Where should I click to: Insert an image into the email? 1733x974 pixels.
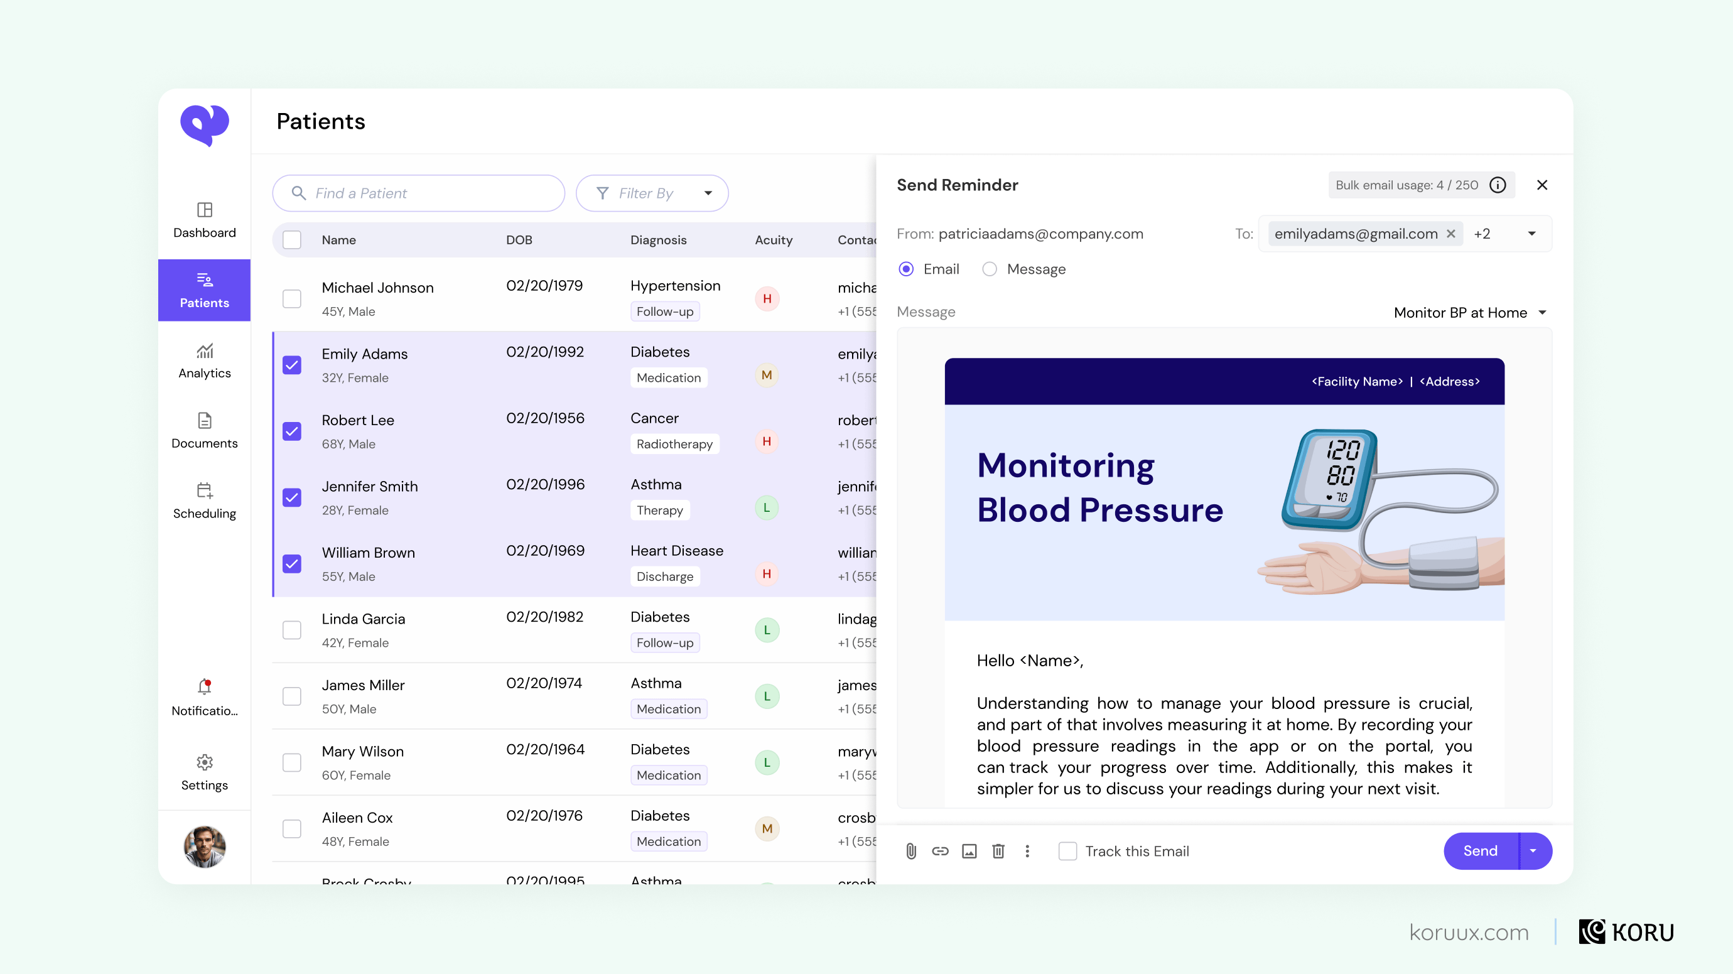pyautogui.click(x=969, y=851)
